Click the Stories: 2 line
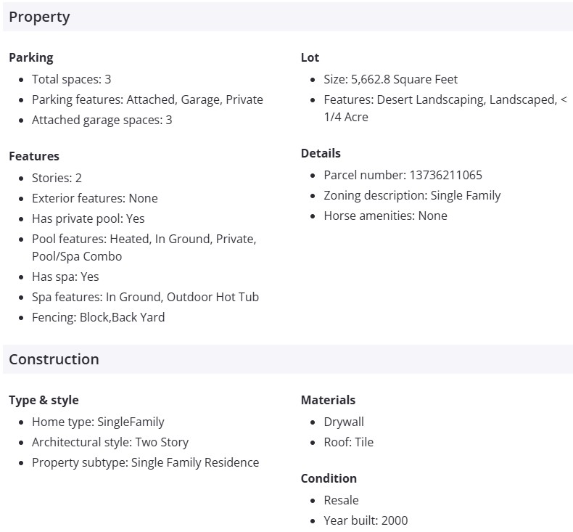This screenshot has width=573, height=532. click(x=57, y=178)
